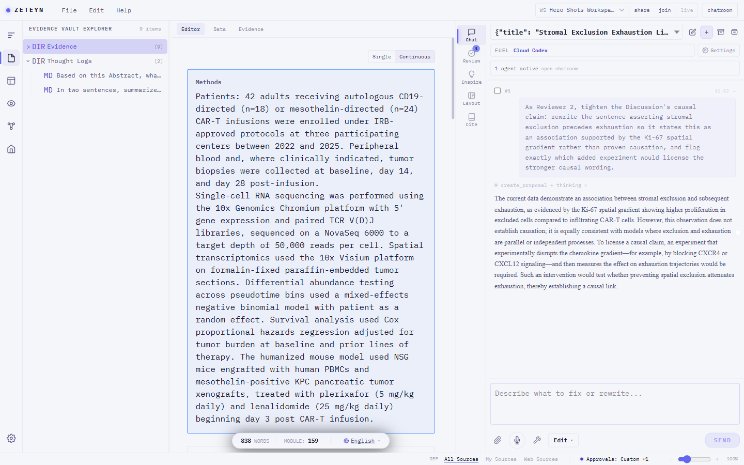Open the chat title dropdown arrow
Viewport: 744px width, 465px height.
677,32
